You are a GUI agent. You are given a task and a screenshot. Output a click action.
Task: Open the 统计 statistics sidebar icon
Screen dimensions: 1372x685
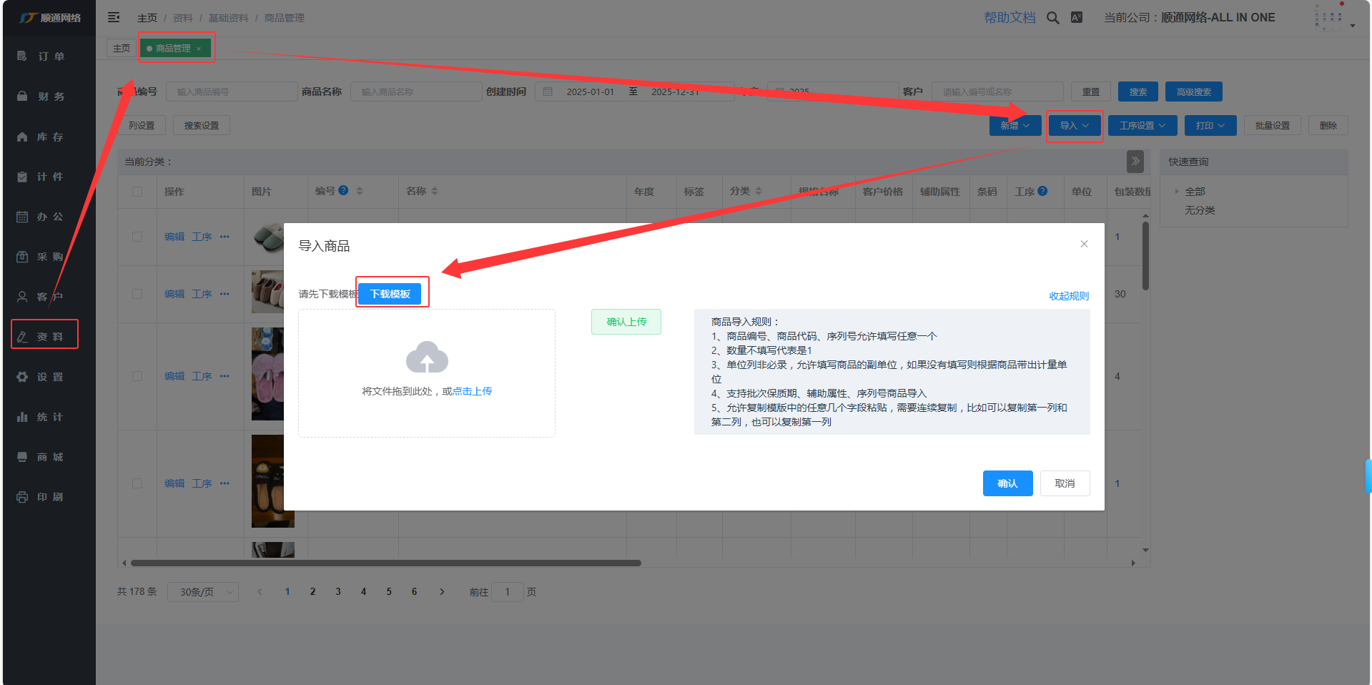(22, 417)
